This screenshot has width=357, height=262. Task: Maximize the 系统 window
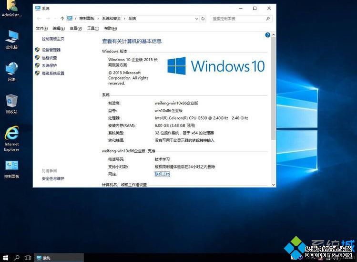255,8
